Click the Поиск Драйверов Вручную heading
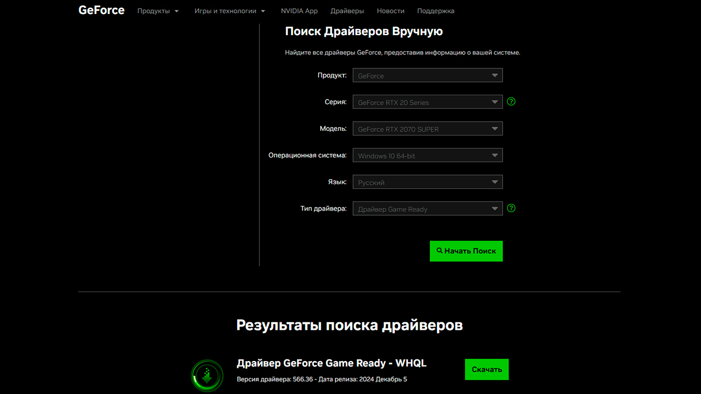The width and height of the screenshot is (701, 394). click(364, 31)
